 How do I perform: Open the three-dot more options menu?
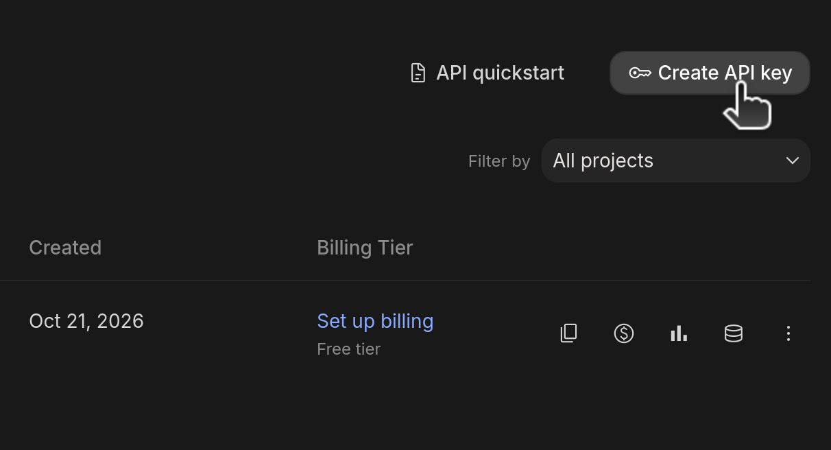coord(788,333)
